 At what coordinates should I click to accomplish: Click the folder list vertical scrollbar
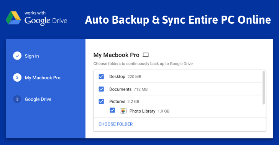coord(264,87)
